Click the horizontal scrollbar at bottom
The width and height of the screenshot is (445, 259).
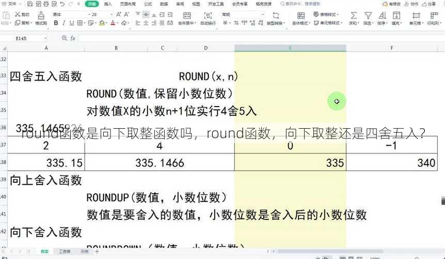330,251
